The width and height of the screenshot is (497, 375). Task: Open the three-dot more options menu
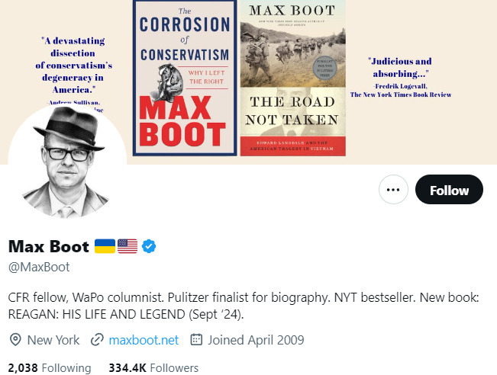pyautogui.click(x=393, y=190)
